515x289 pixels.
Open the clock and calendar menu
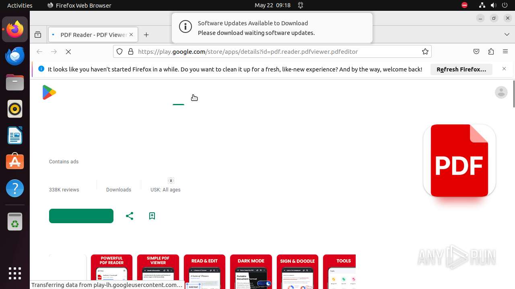point(273,5)
